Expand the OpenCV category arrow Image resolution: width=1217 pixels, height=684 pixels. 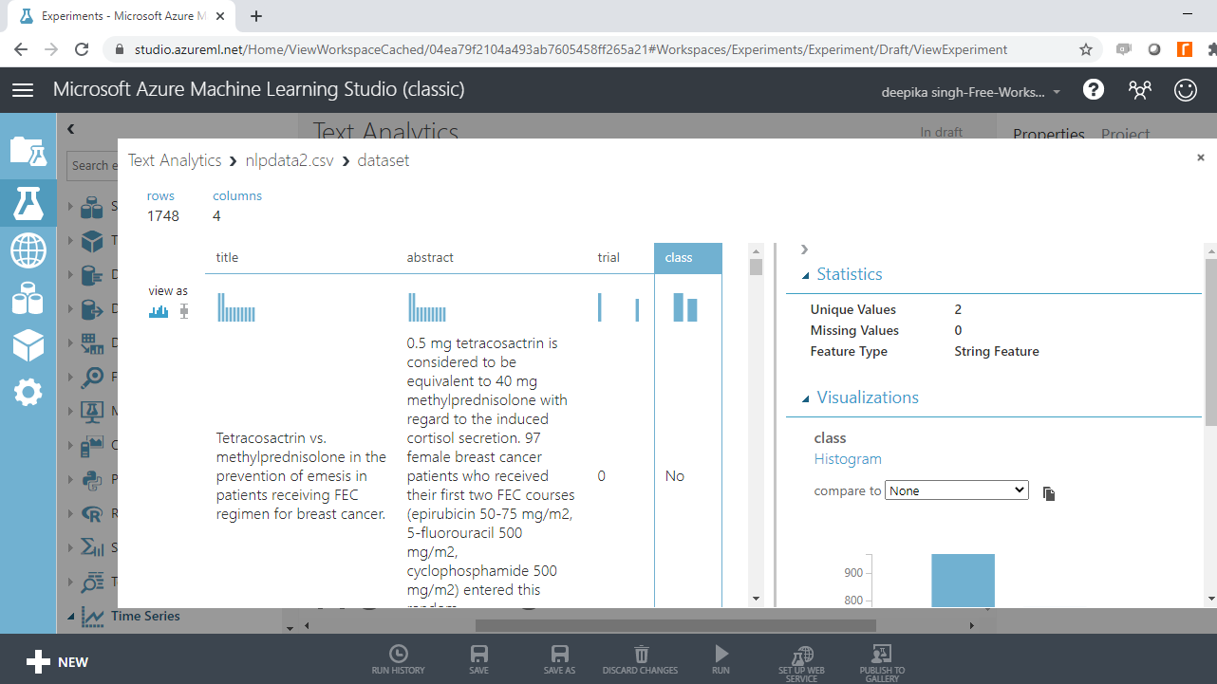pos(71,446)
